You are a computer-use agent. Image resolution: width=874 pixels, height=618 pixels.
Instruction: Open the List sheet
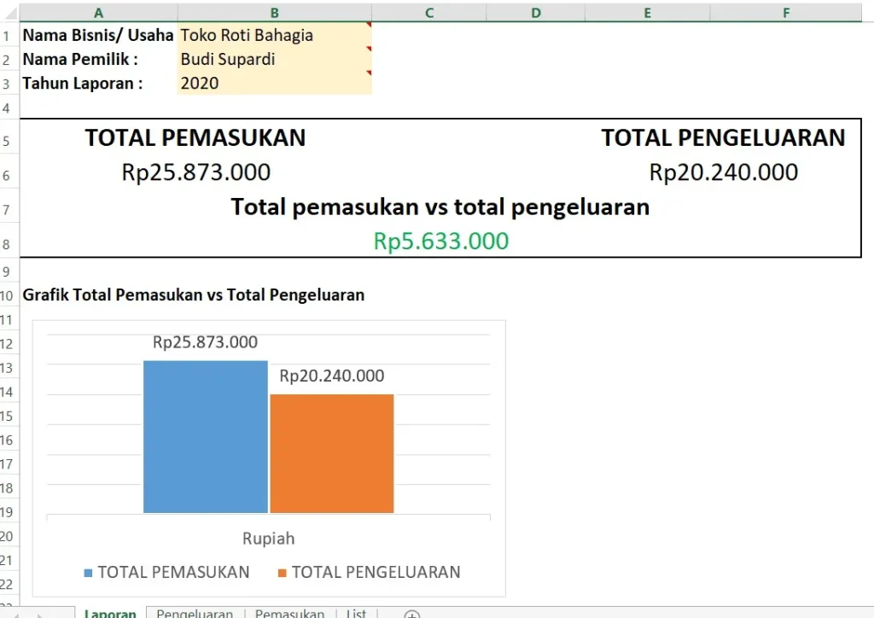tap(356, 613)
